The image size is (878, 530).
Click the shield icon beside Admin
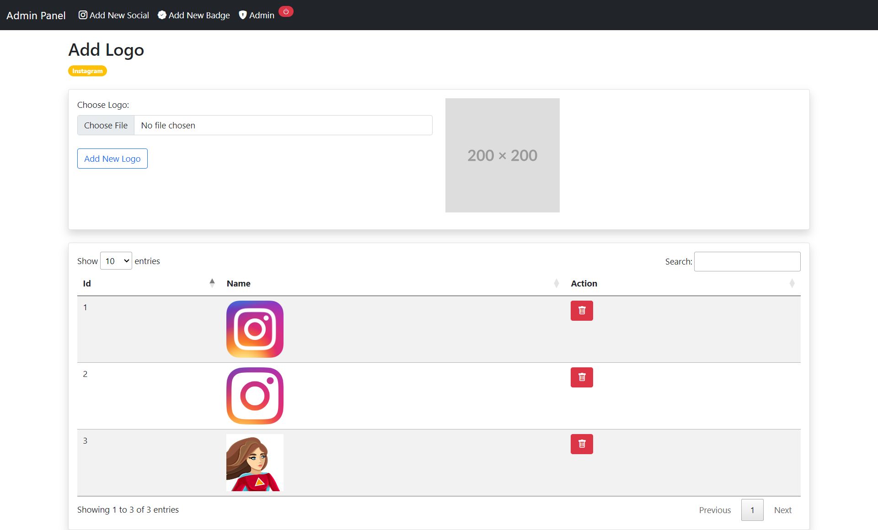pyautogui.click(x=243, y=15)
